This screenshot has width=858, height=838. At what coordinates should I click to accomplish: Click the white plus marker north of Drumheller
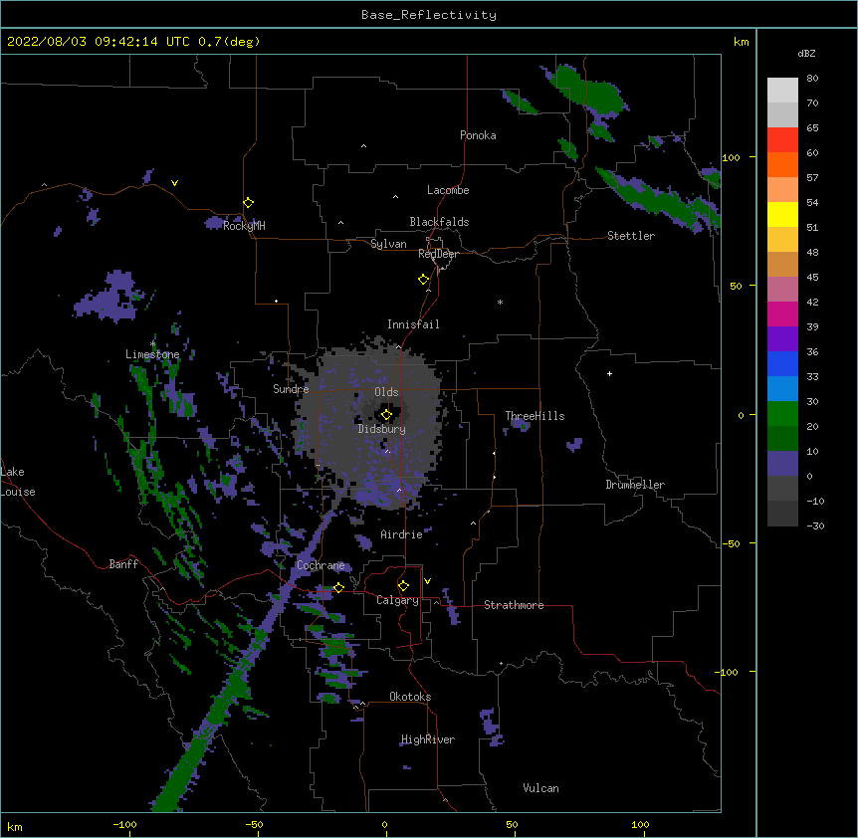coord(609,373)
